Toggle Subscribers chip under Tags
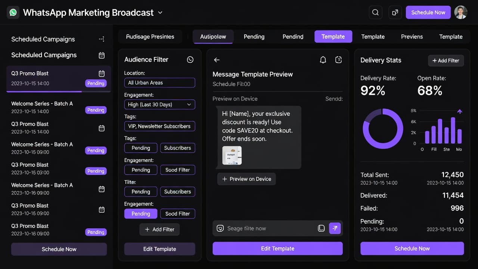The height and width of the screenshot is (269, 478). pos(178,148)
